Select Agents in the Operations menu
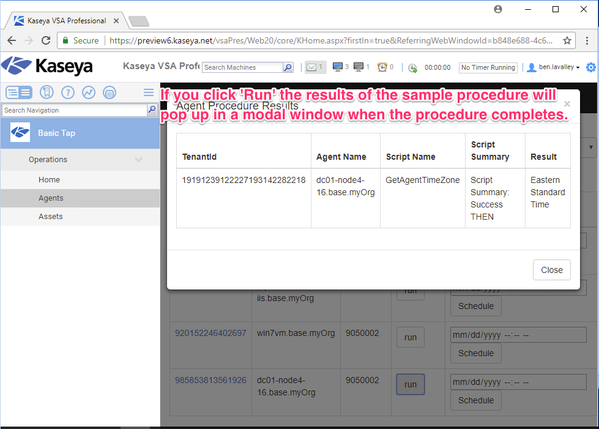Viewport: 599px width, 429px height. click(x=51, y=198)
